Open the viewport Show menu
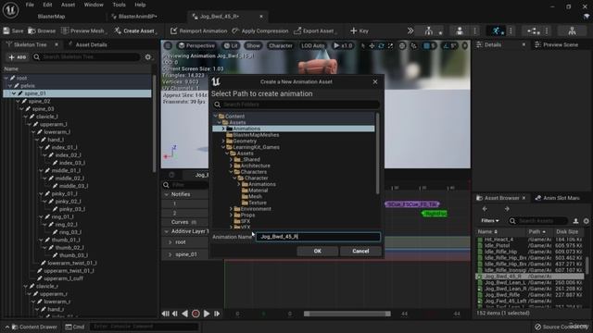 [x=253, y=45]
